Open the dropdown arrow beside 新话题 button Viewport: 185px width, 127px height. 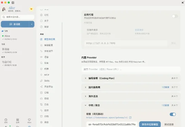pyautogui.click(x=32, y=24)
